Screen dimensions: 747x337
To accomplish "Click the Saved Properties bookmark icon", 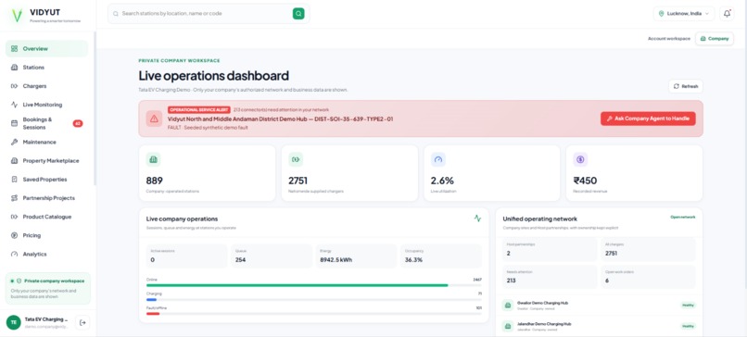I will click(x=14, y=180).
